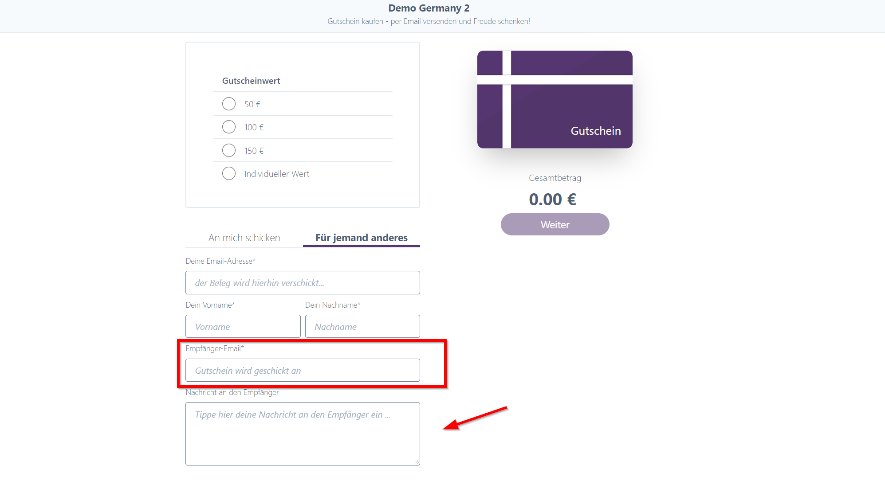This screenshot has width=885, height=485.
Task: Click the "Empfänger-Email" input field
Action: click(x=302, y=370)
